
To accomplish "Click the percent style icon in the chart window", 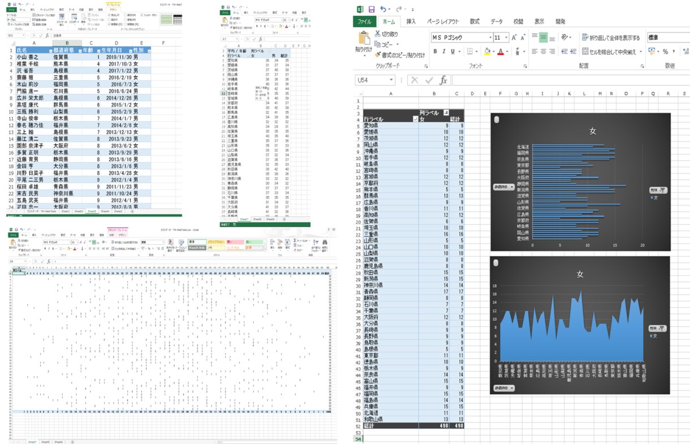I will coord(665,51).
